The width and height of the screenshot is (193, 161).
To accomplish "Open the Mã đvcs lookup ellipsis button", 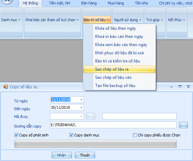I will pyautogui.click(x=91, y=116).
